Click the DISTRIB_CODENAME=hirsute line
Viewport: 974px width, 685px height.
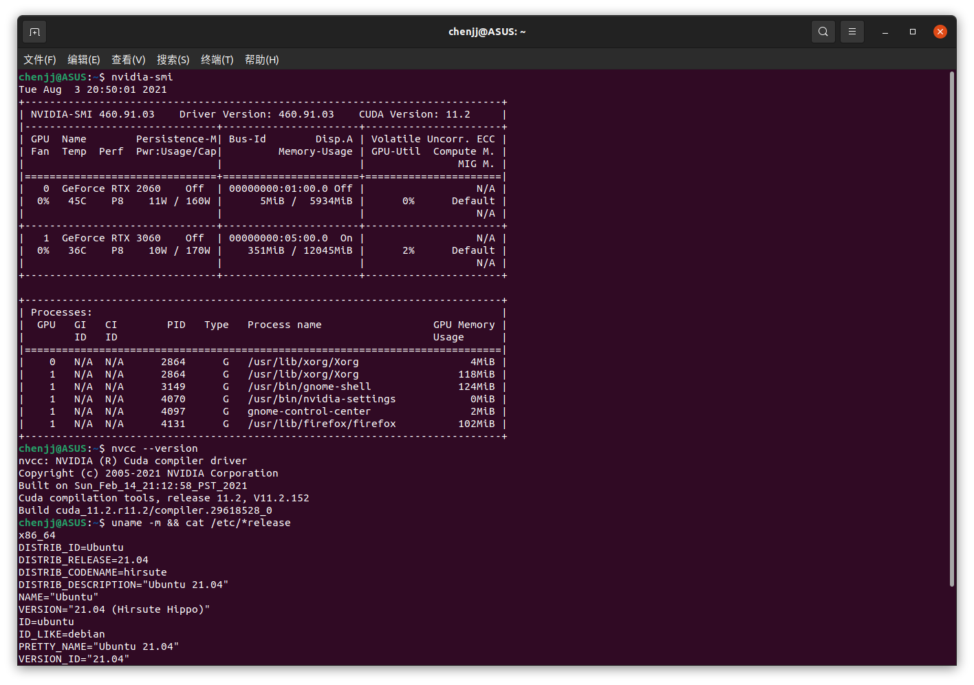pos(93,572)
